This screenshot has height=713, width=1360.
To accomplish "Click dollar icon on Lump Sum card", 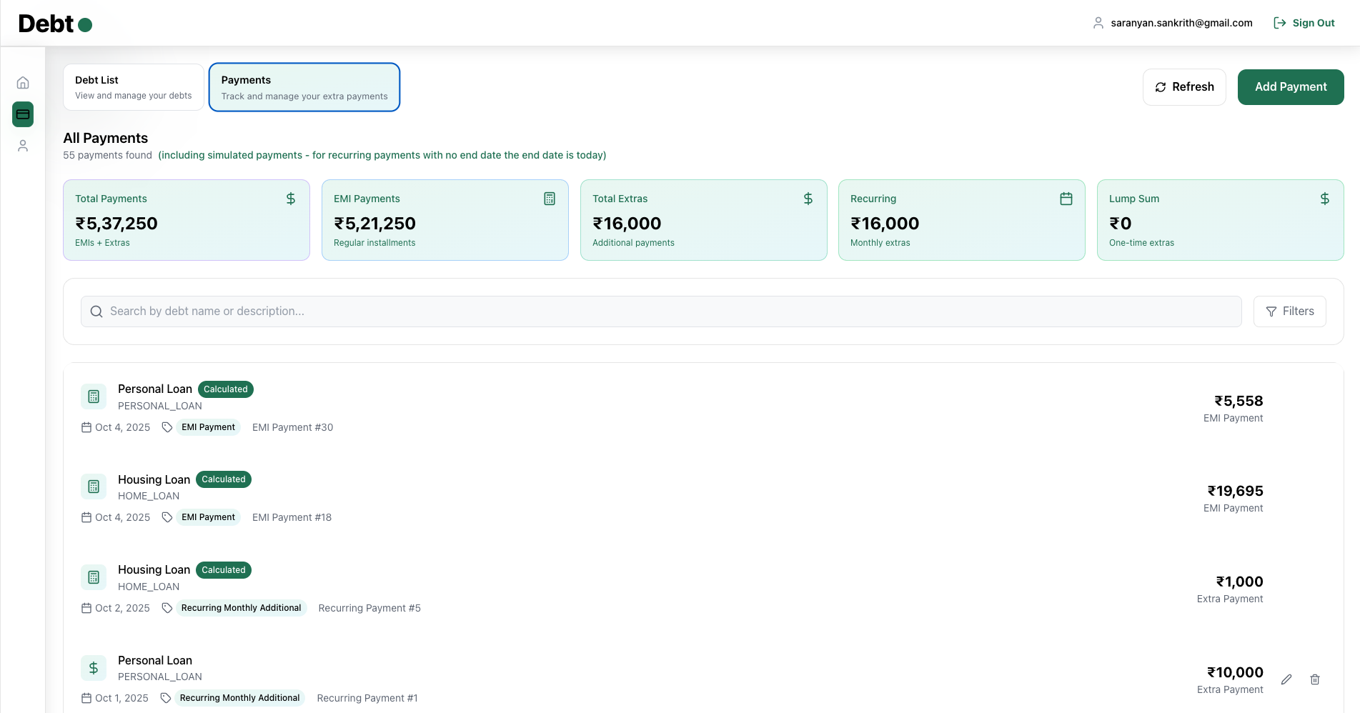I will click(x=1325, y=199).
